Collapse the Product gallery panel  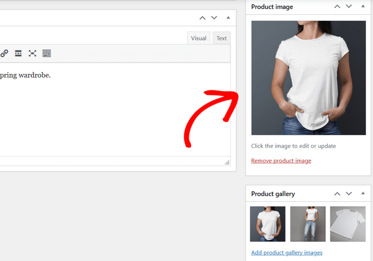(363, 194)
